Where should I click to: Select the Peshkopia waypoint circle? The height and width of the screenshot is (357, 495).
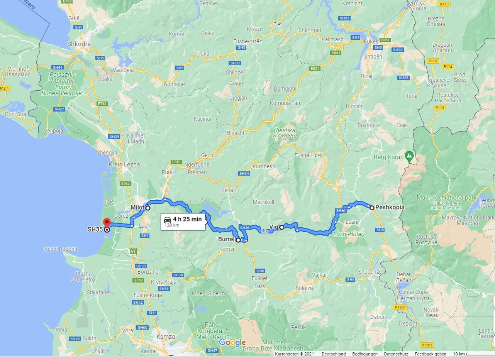click(372, 208)
